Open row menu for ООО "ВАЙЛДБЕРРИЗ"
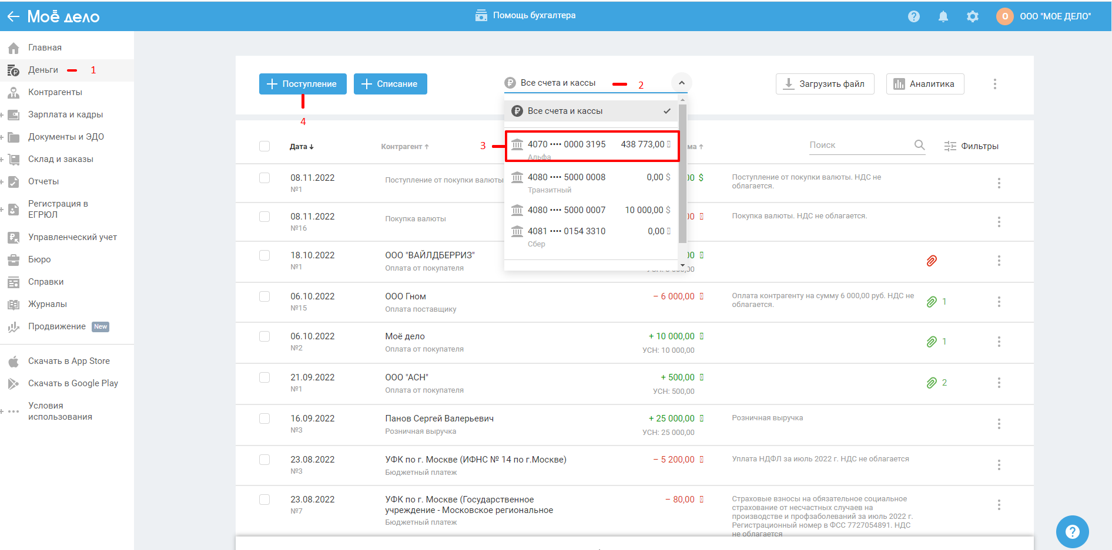The image size is (1112, 550). pyautogui.click(x=999, y=261)
